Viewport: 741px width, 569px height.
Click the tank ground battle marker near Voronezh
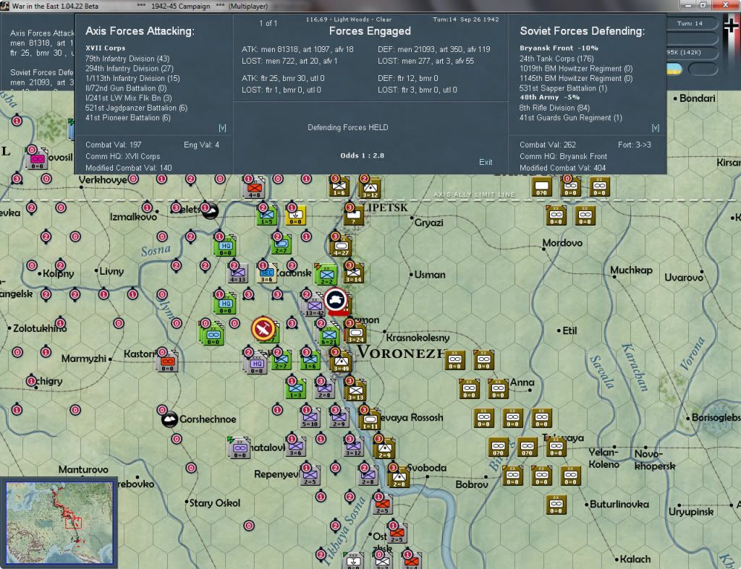pos(336,299)
